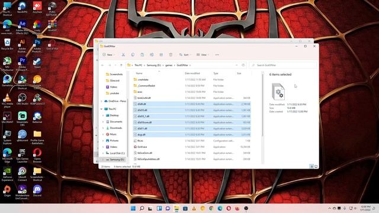
Task: Select Samsung (D:) in navigation pane
Action: pos(115,160)
